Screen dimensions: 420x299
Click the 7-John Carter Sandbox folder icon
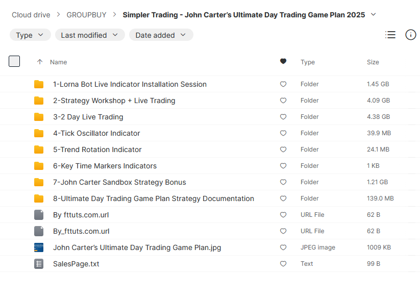pyautogui.click(x=39, y=182)
